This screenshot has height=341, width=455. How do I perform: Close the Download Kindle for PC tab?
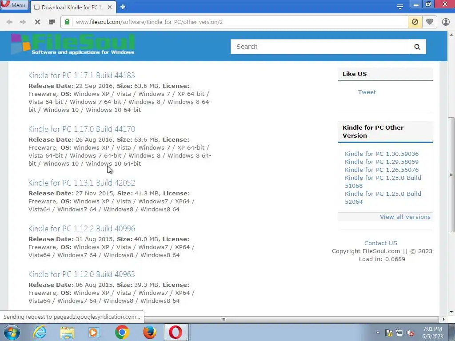click(x=110, y=7)
